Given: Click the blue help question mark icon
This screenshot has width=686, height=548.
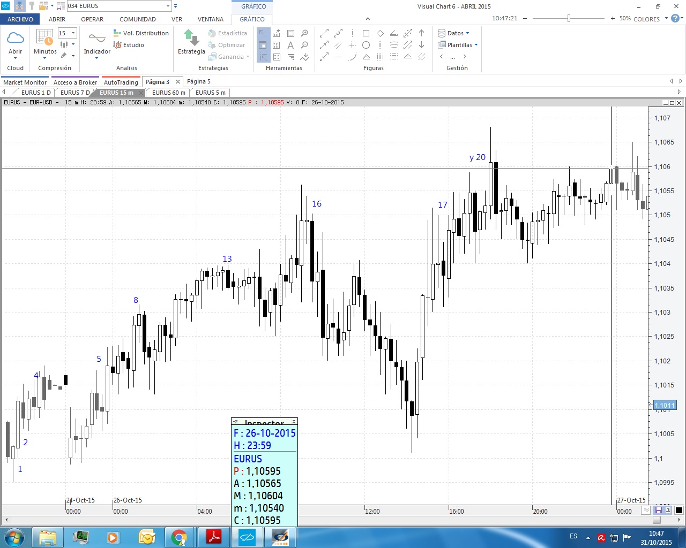Looking at the screenshot, I should [676, 18].
